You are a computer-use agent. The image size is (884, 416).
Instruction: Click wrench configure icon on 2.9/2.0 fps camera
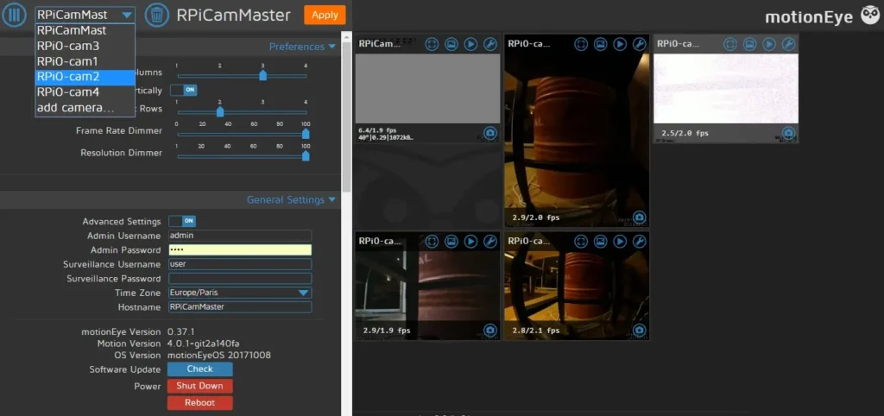point(640,44)
